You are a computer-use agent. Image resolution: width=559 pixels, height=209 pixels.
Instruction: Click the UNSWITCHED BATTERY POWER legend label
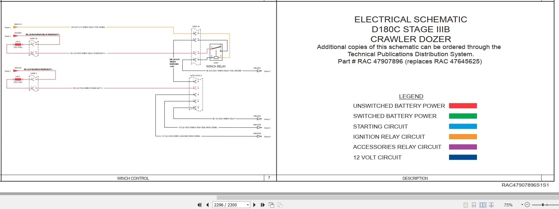pos(399,106)
